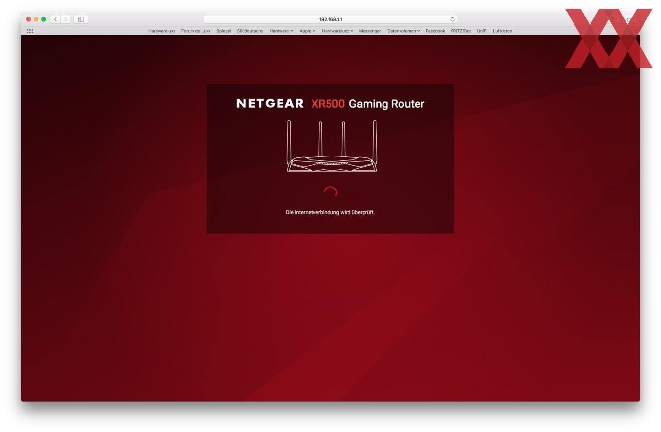Click the XR500 model name
This screenshot has height=432, width=661.
click(x=328, y=104)
